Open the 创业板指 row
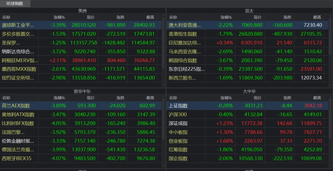 (x=178, y=141)
